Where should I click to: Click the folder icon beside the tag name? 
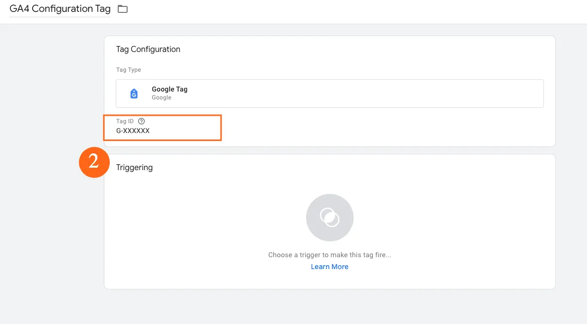(x=123, y=9)
